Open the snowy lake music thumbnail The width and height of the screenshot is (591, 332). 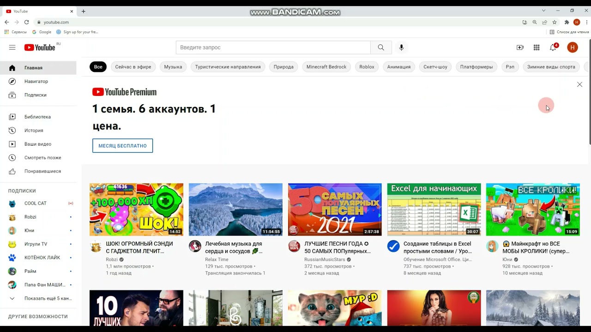tap(235, 209)
